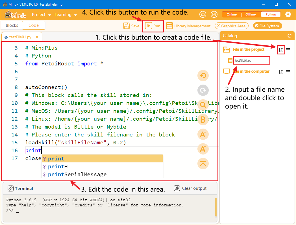
Task: Open the Learning menu
Action: pyautogui.click(x=66, y=15)
